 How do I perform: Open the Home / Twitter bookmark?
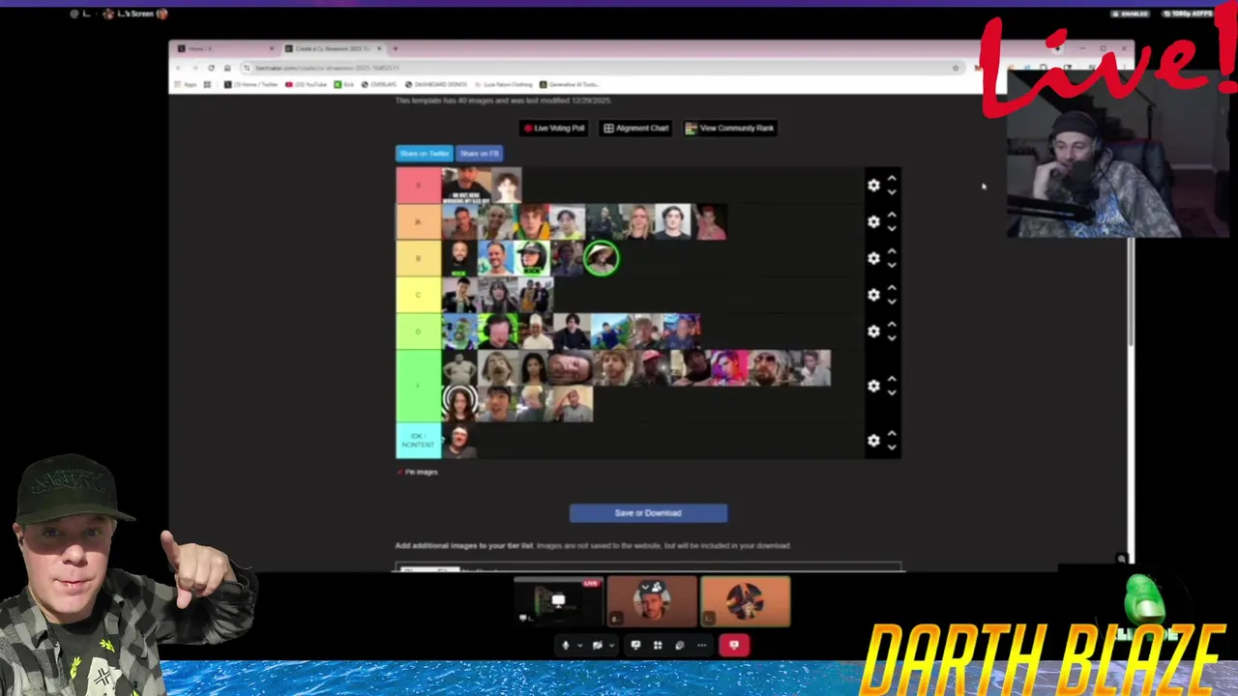pyautogui.click(x=251, y=85)
